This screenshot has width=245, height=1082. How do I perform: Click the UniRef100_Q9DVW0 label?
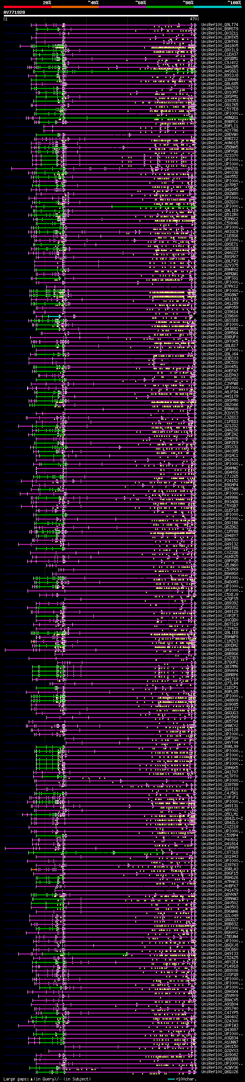(220, 135)
